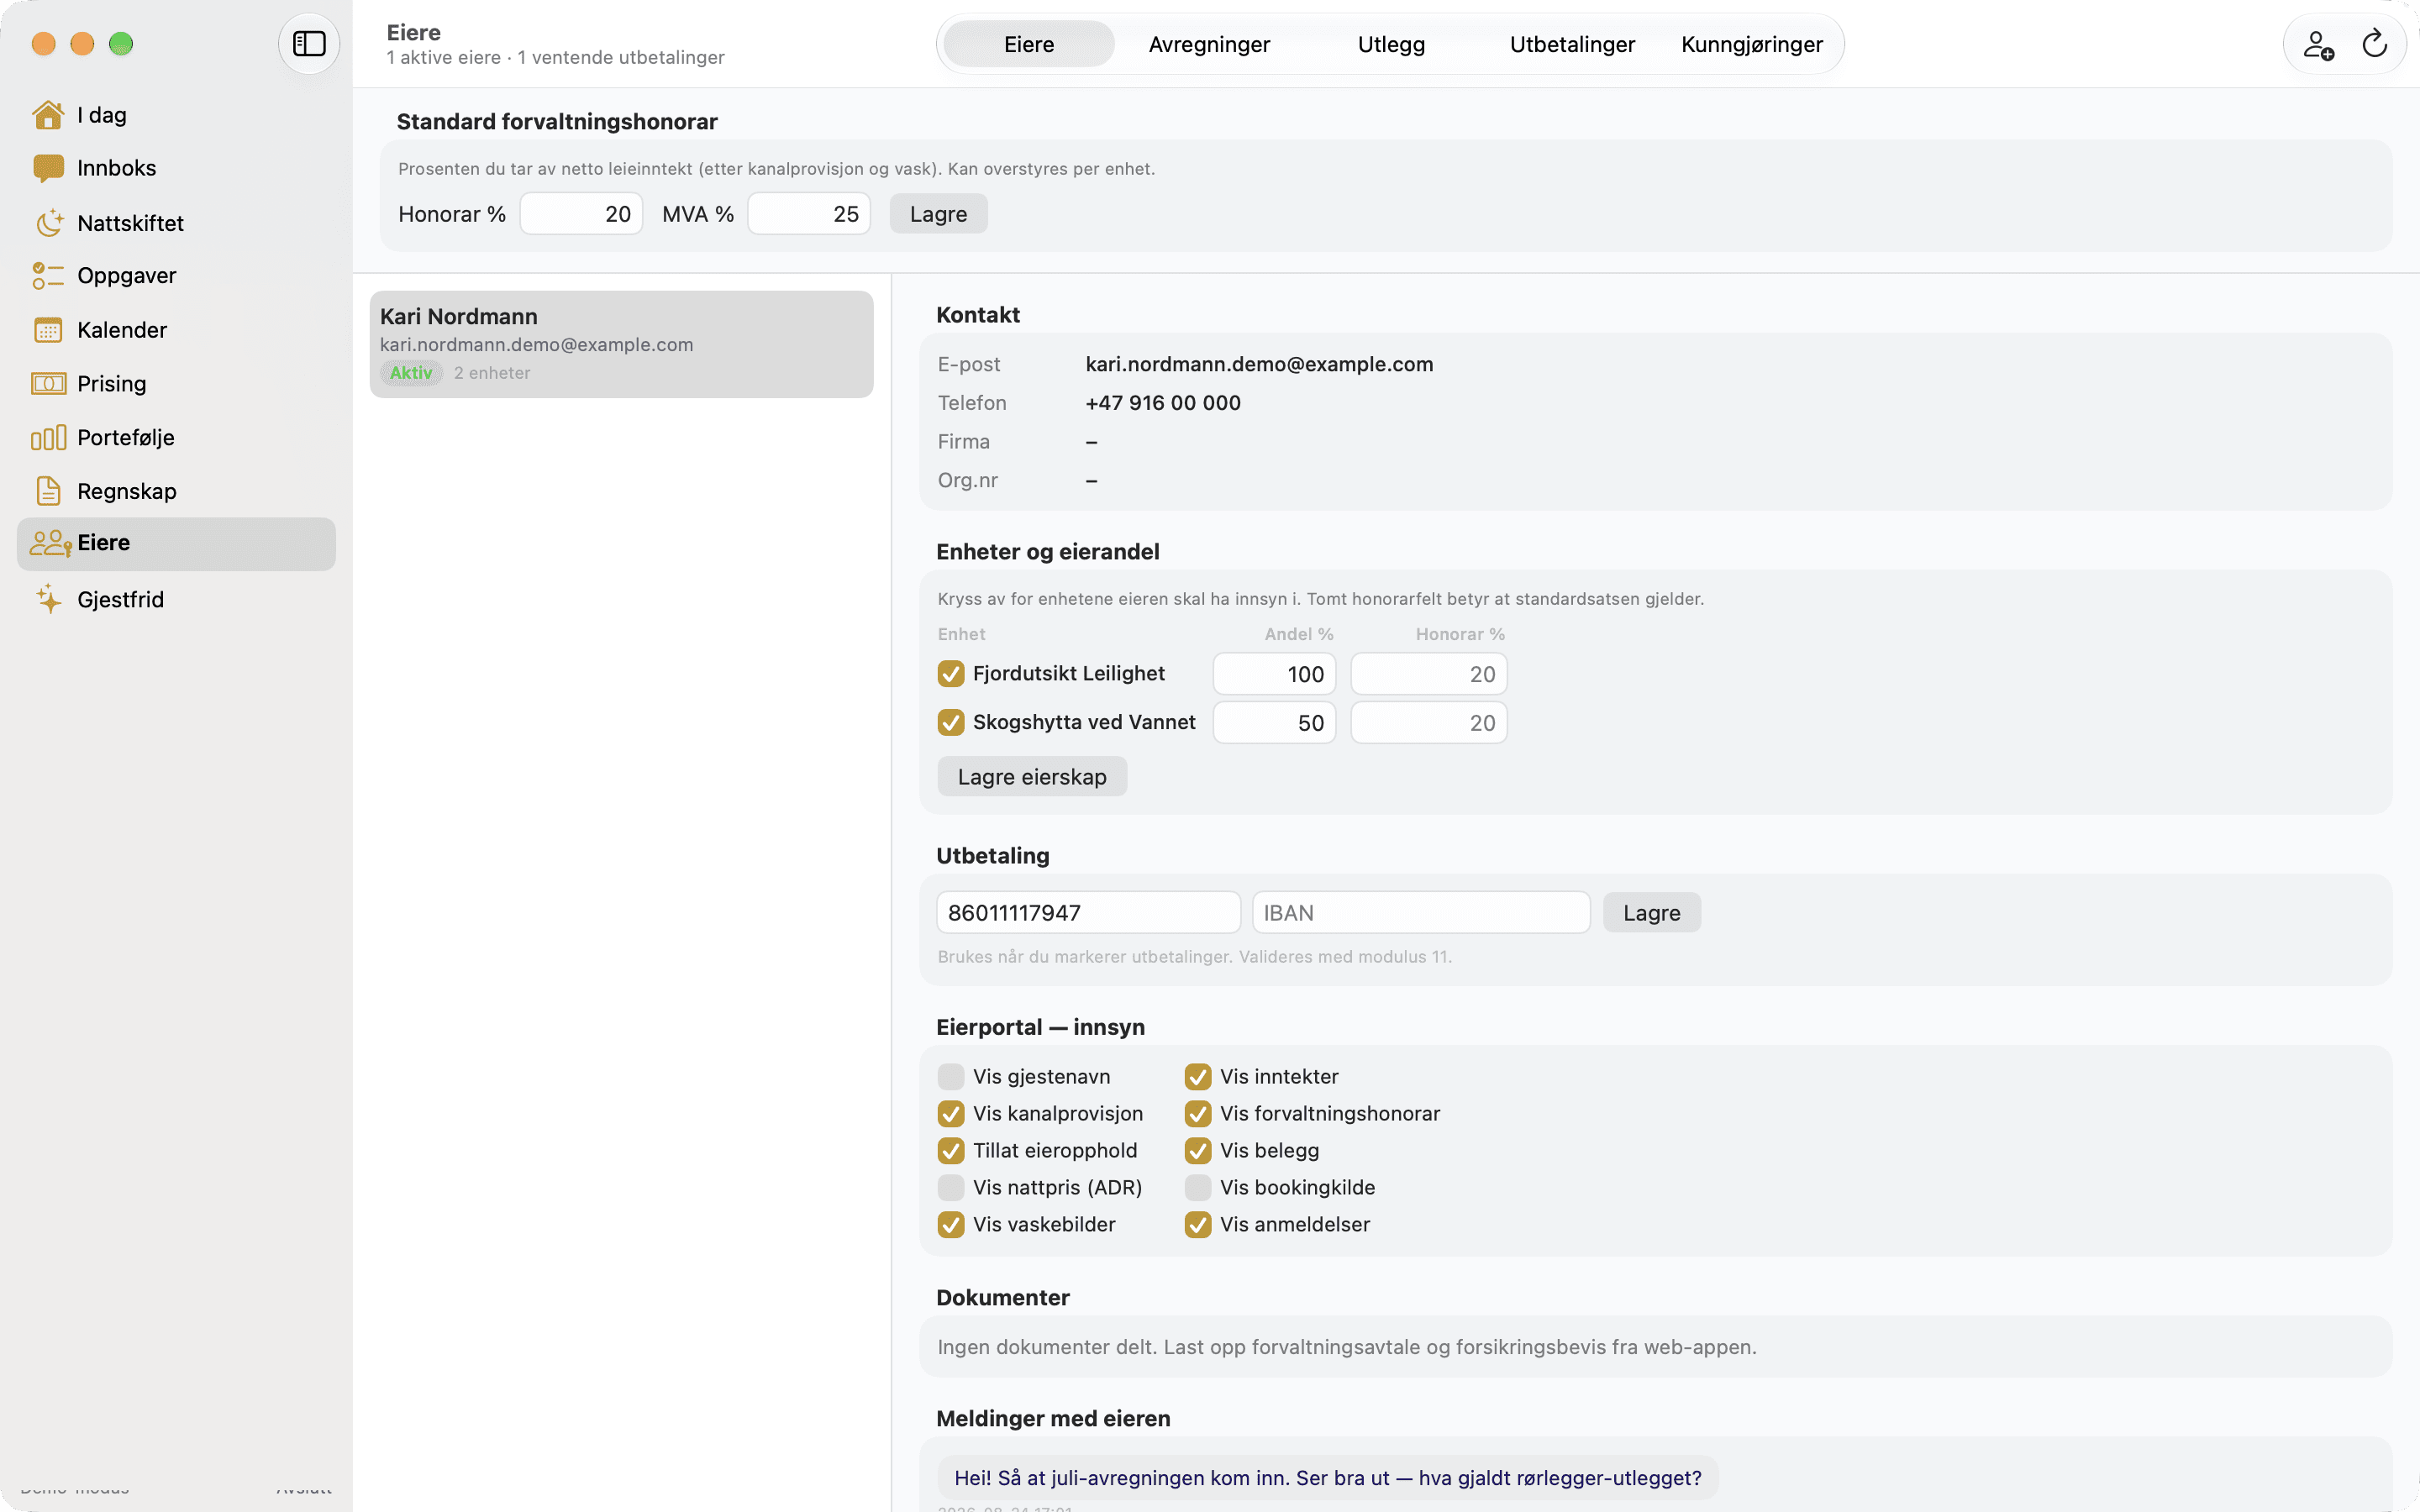Click Lagre next to MVA % field
This screenshot has width=2420, height=1512.
click(x=938, y=214)
